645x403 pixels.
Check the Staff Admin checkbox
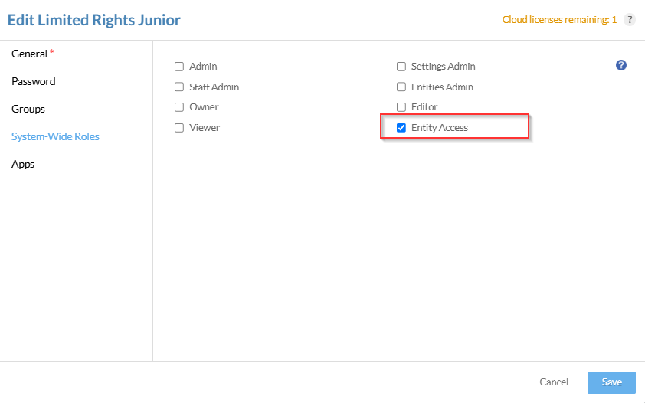point(179,87)
